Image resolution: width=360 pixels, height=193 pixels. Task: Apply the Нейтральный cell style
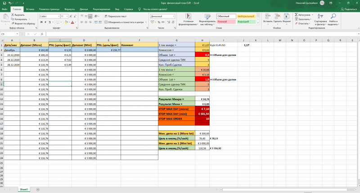[x=246, y=16]
